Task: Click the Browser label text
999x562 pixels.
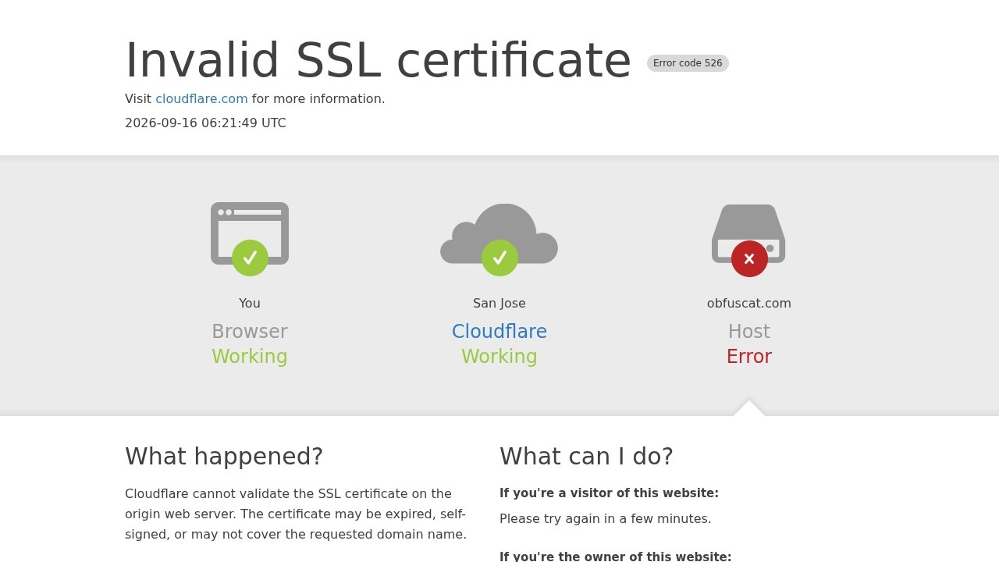Action: [x=250, y=332]
